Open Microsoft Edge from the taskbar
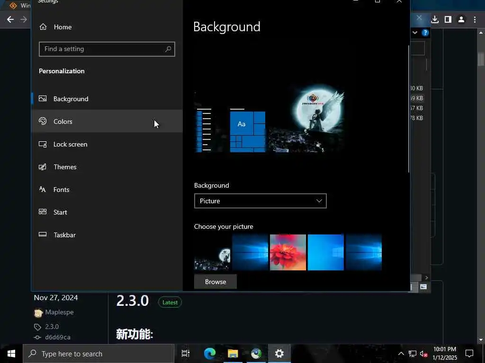The width and height of the screenshot is (485, 363). 210,354
